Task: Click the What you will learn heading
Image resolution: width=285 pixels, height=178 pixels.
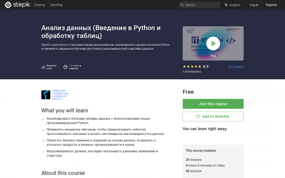Action: (65, 111)
